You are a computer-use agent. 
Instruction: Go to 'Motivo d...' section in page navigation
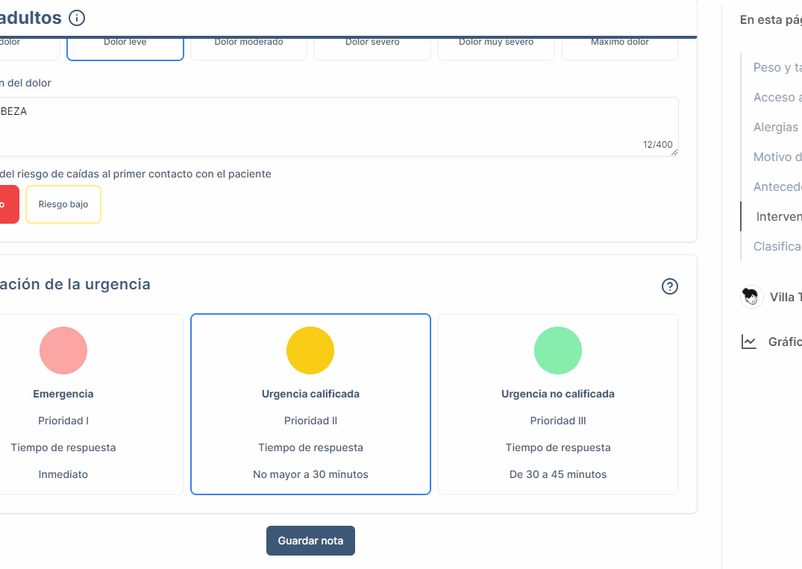click(777, 157)
